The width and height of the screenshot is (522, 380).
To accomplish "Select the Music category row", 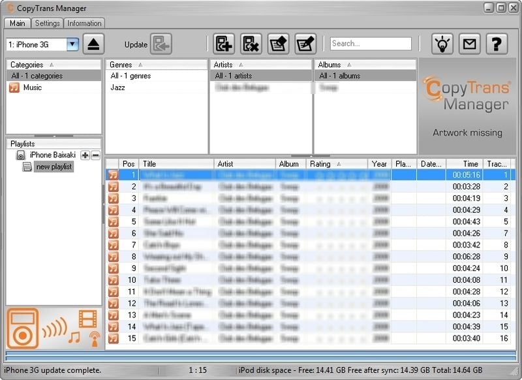I will point(54,87).
